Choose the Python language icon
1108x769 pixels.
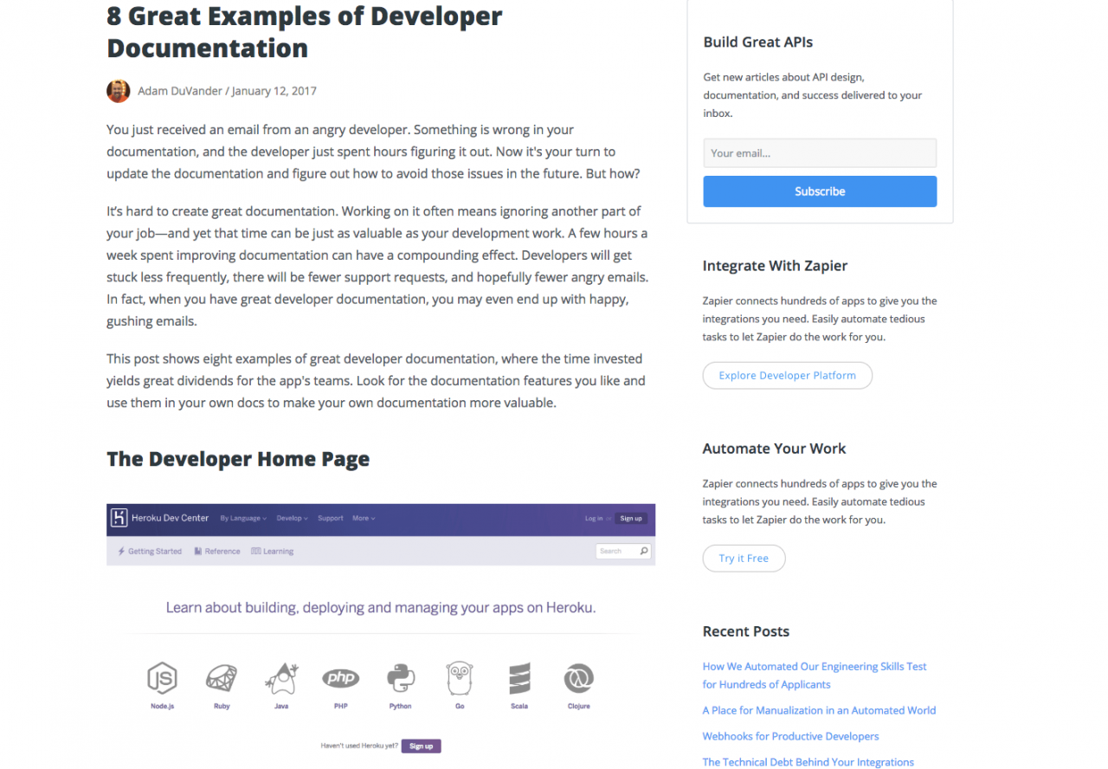click(x=400, y=679)
